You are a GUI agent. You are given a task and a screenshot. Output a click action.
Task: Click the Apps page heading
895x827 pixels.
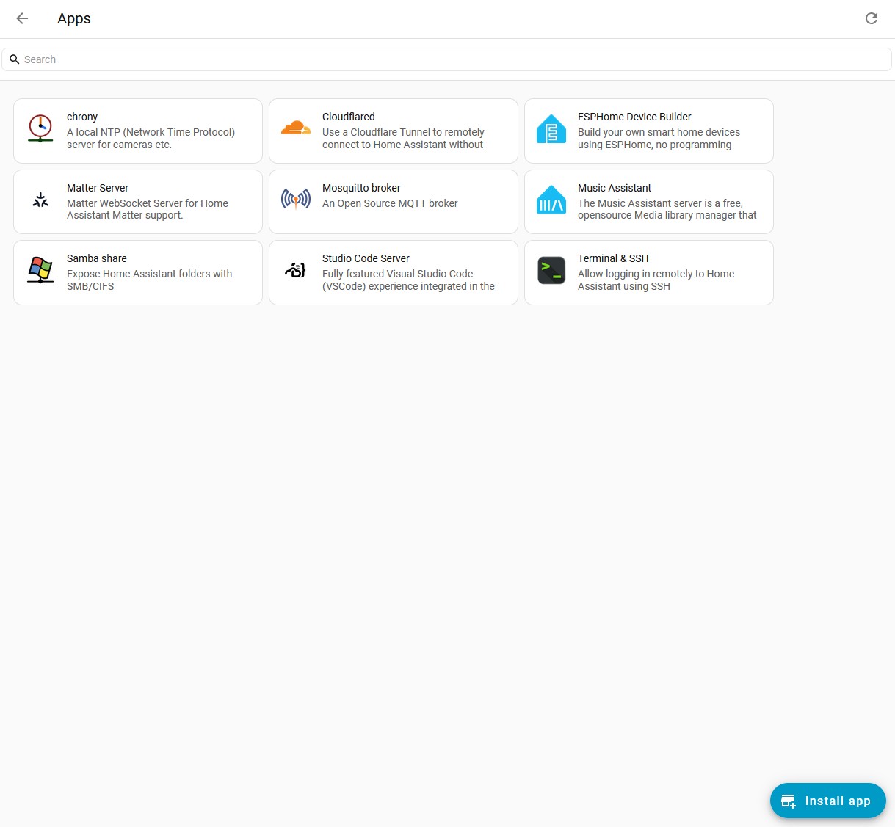74,19
